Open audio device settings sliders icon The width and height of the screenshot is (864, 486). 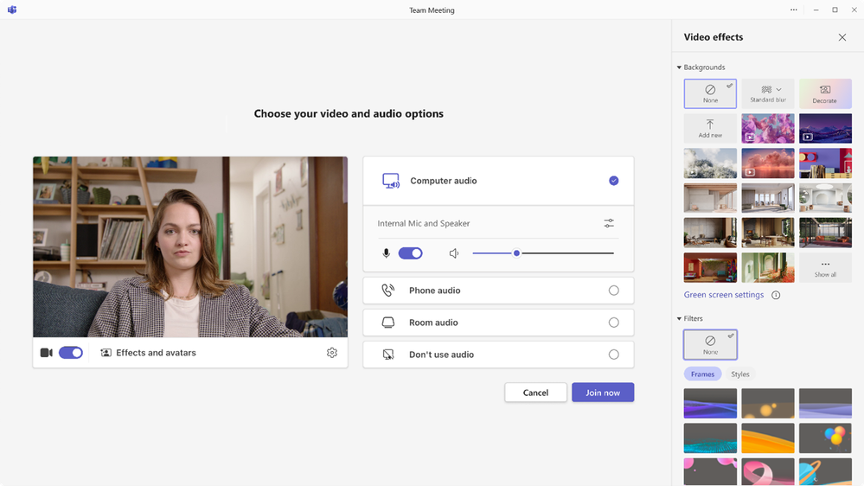point(609,223)
